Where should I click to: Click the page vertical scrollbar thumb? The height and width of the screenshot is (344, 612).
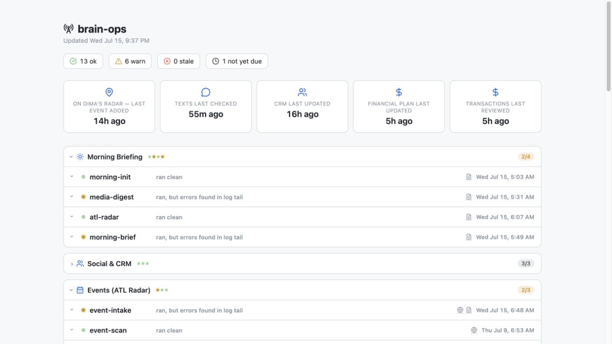[609, 46]
